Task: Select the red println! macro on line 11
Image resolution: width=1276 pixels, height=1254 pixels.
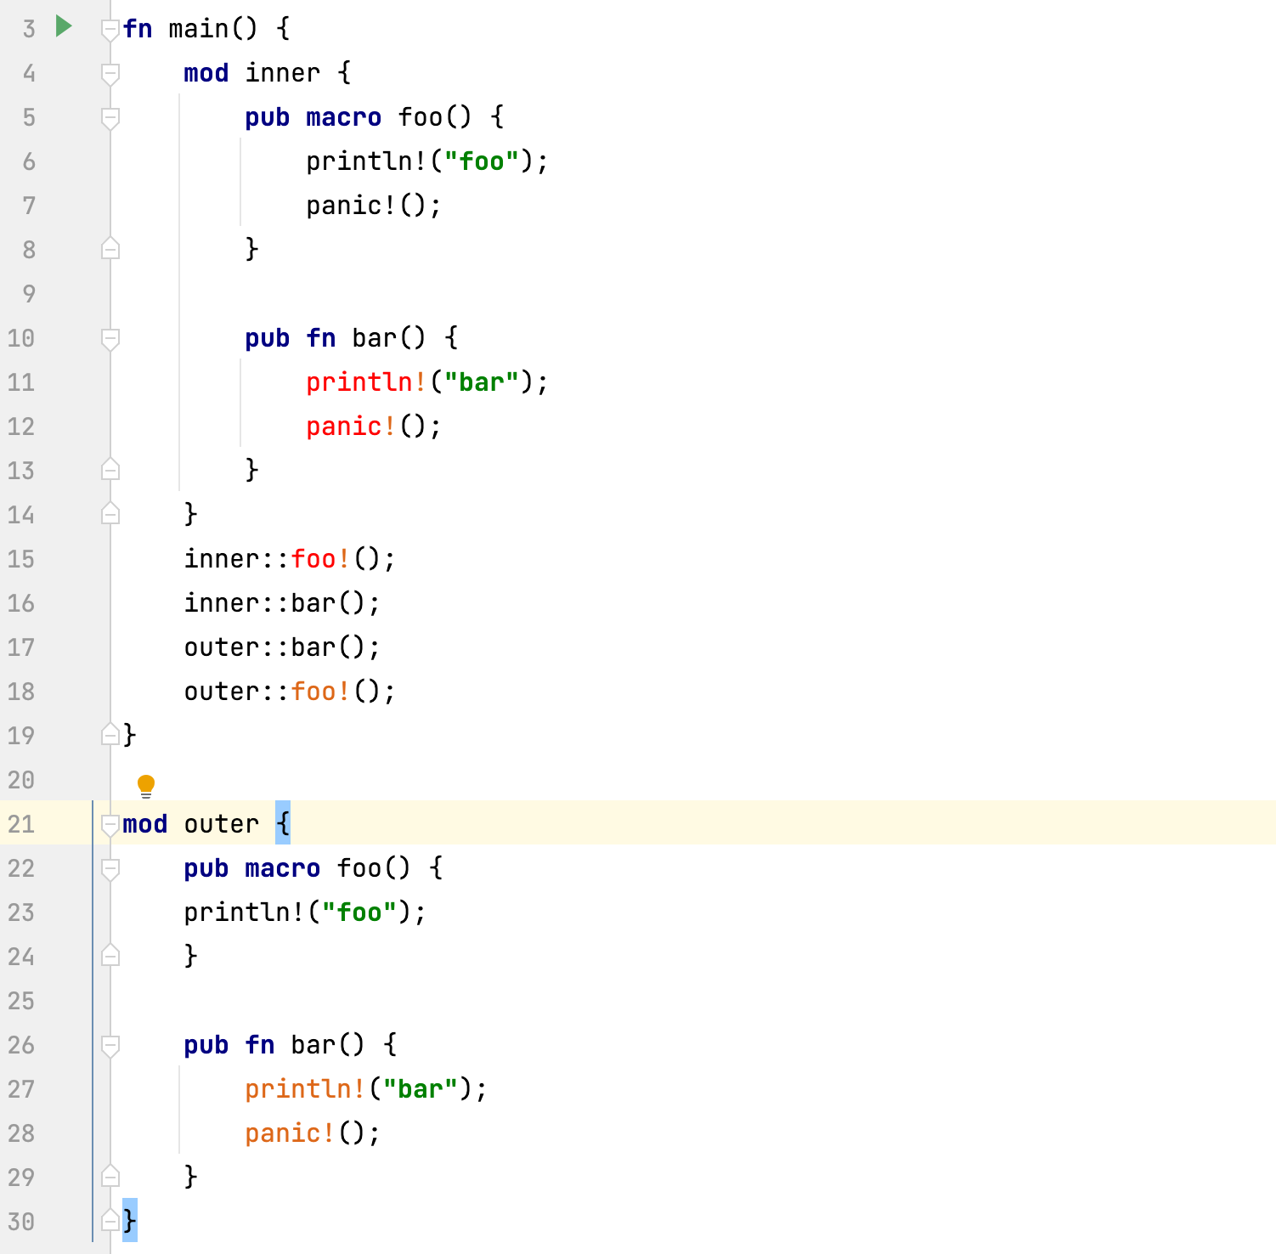Action: point(363,382)
